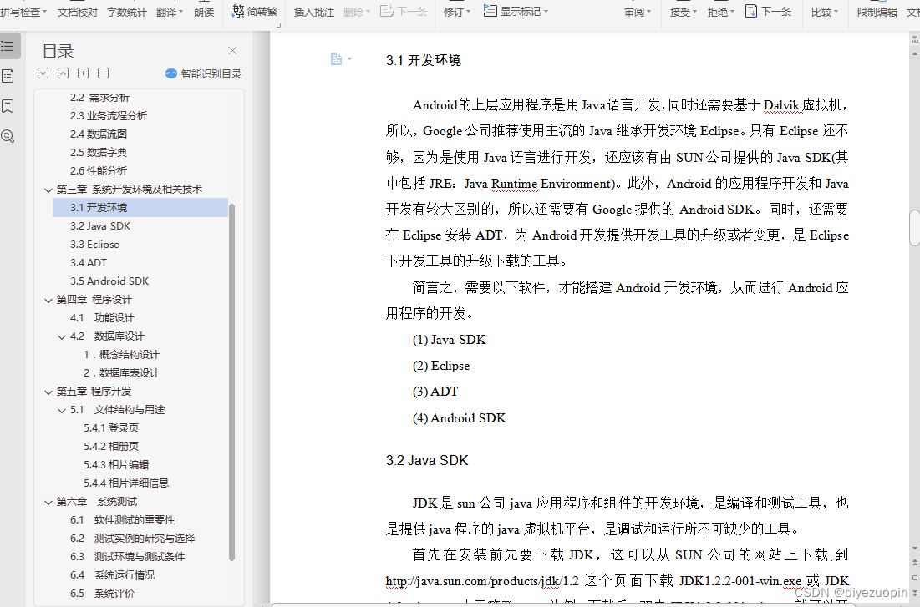Collapse the 5.1 文件结构与用途 node
The width and height of the screenshot is (920, 607).
[x=62, y=410]
